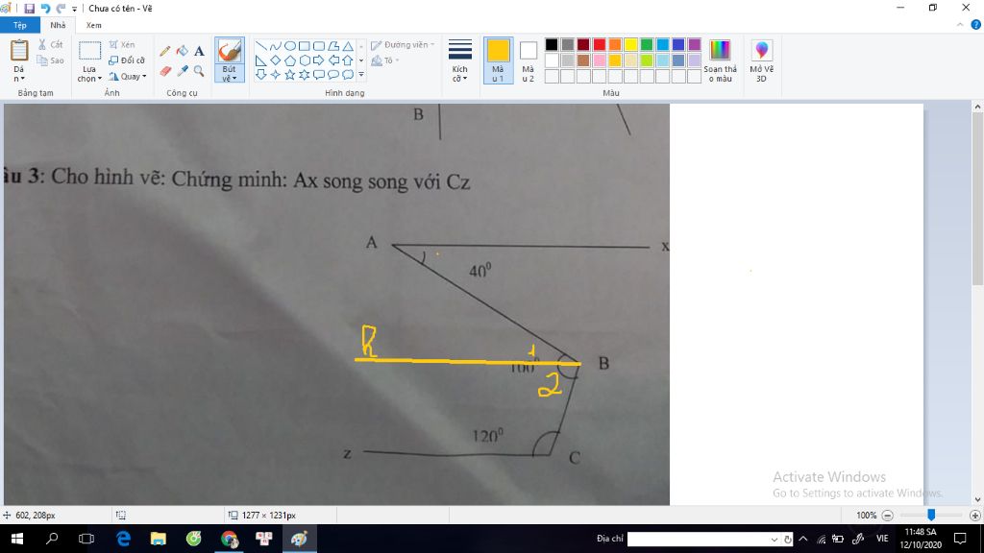
Task: Click the Help question mark icon
Action: point(976,25)
